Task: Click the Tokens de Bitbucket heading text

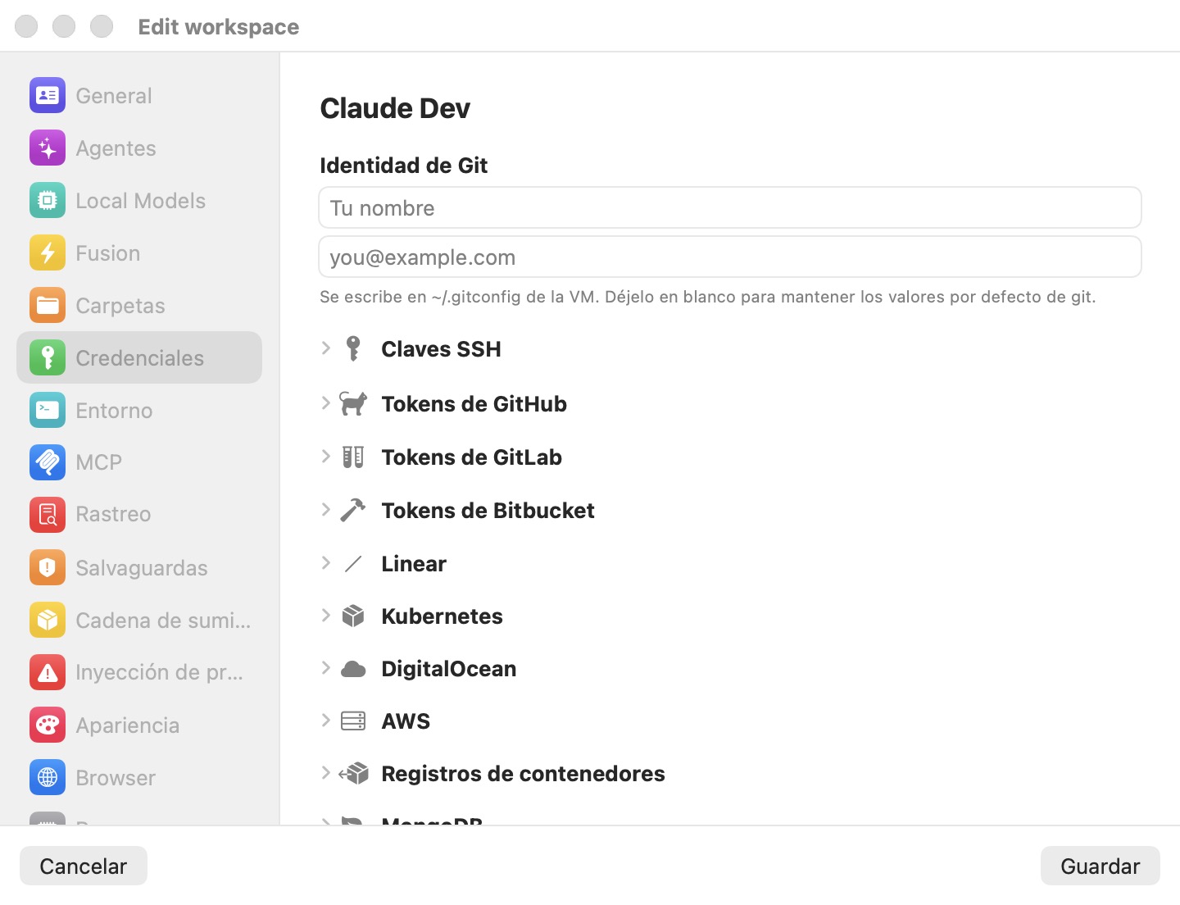Action: pos(488,511)
